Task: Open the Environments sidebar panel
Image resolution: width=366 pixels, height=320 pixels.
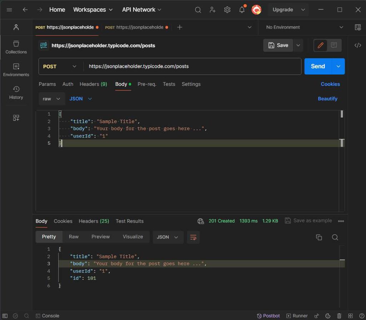Action: click(x=16, y=70)
